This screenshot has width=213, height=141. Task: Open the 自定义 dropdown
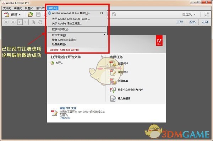(189, 15)
